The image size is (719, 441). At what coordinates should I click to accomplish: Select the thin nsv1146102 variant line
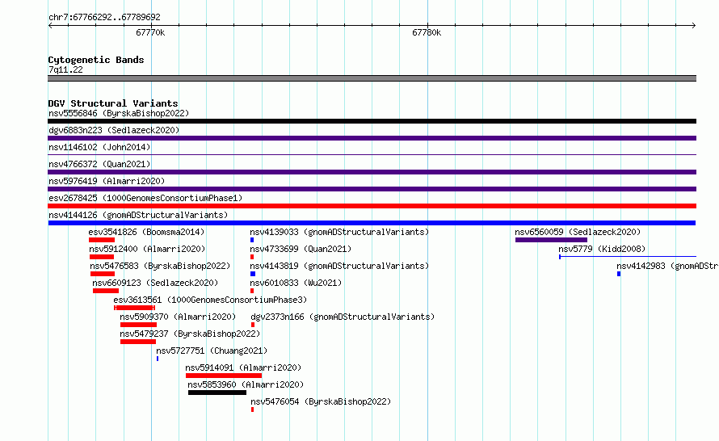(x=372, y=155)
